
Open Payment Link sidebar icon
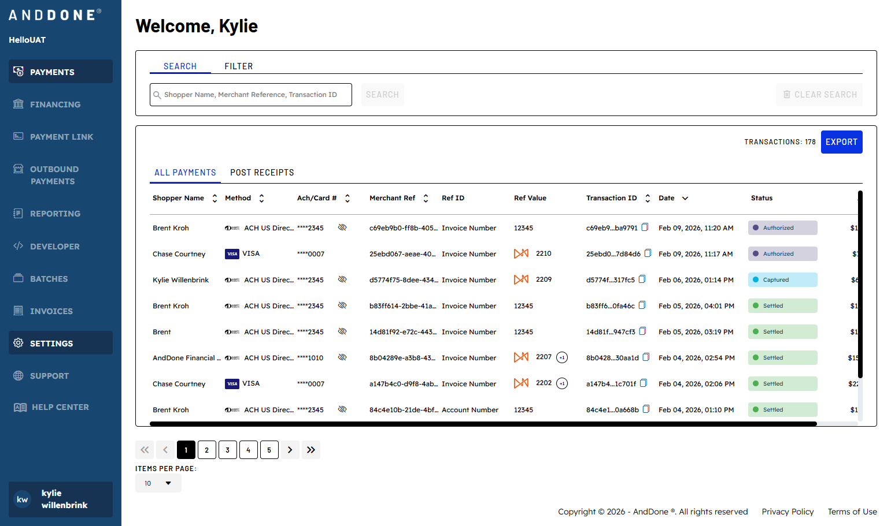coord(19,136)
